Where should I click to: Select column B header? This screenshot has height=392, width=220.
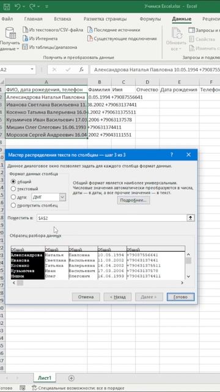click(x=99, y=82)
